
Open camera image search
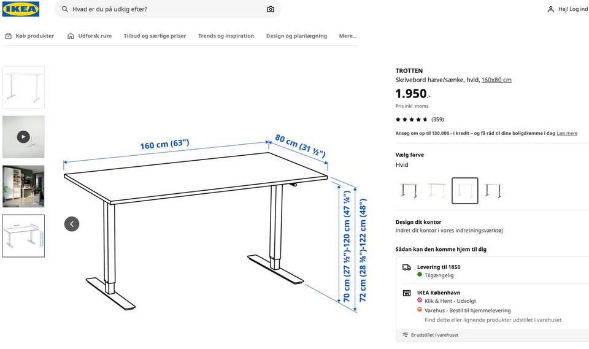coord(271,9)
